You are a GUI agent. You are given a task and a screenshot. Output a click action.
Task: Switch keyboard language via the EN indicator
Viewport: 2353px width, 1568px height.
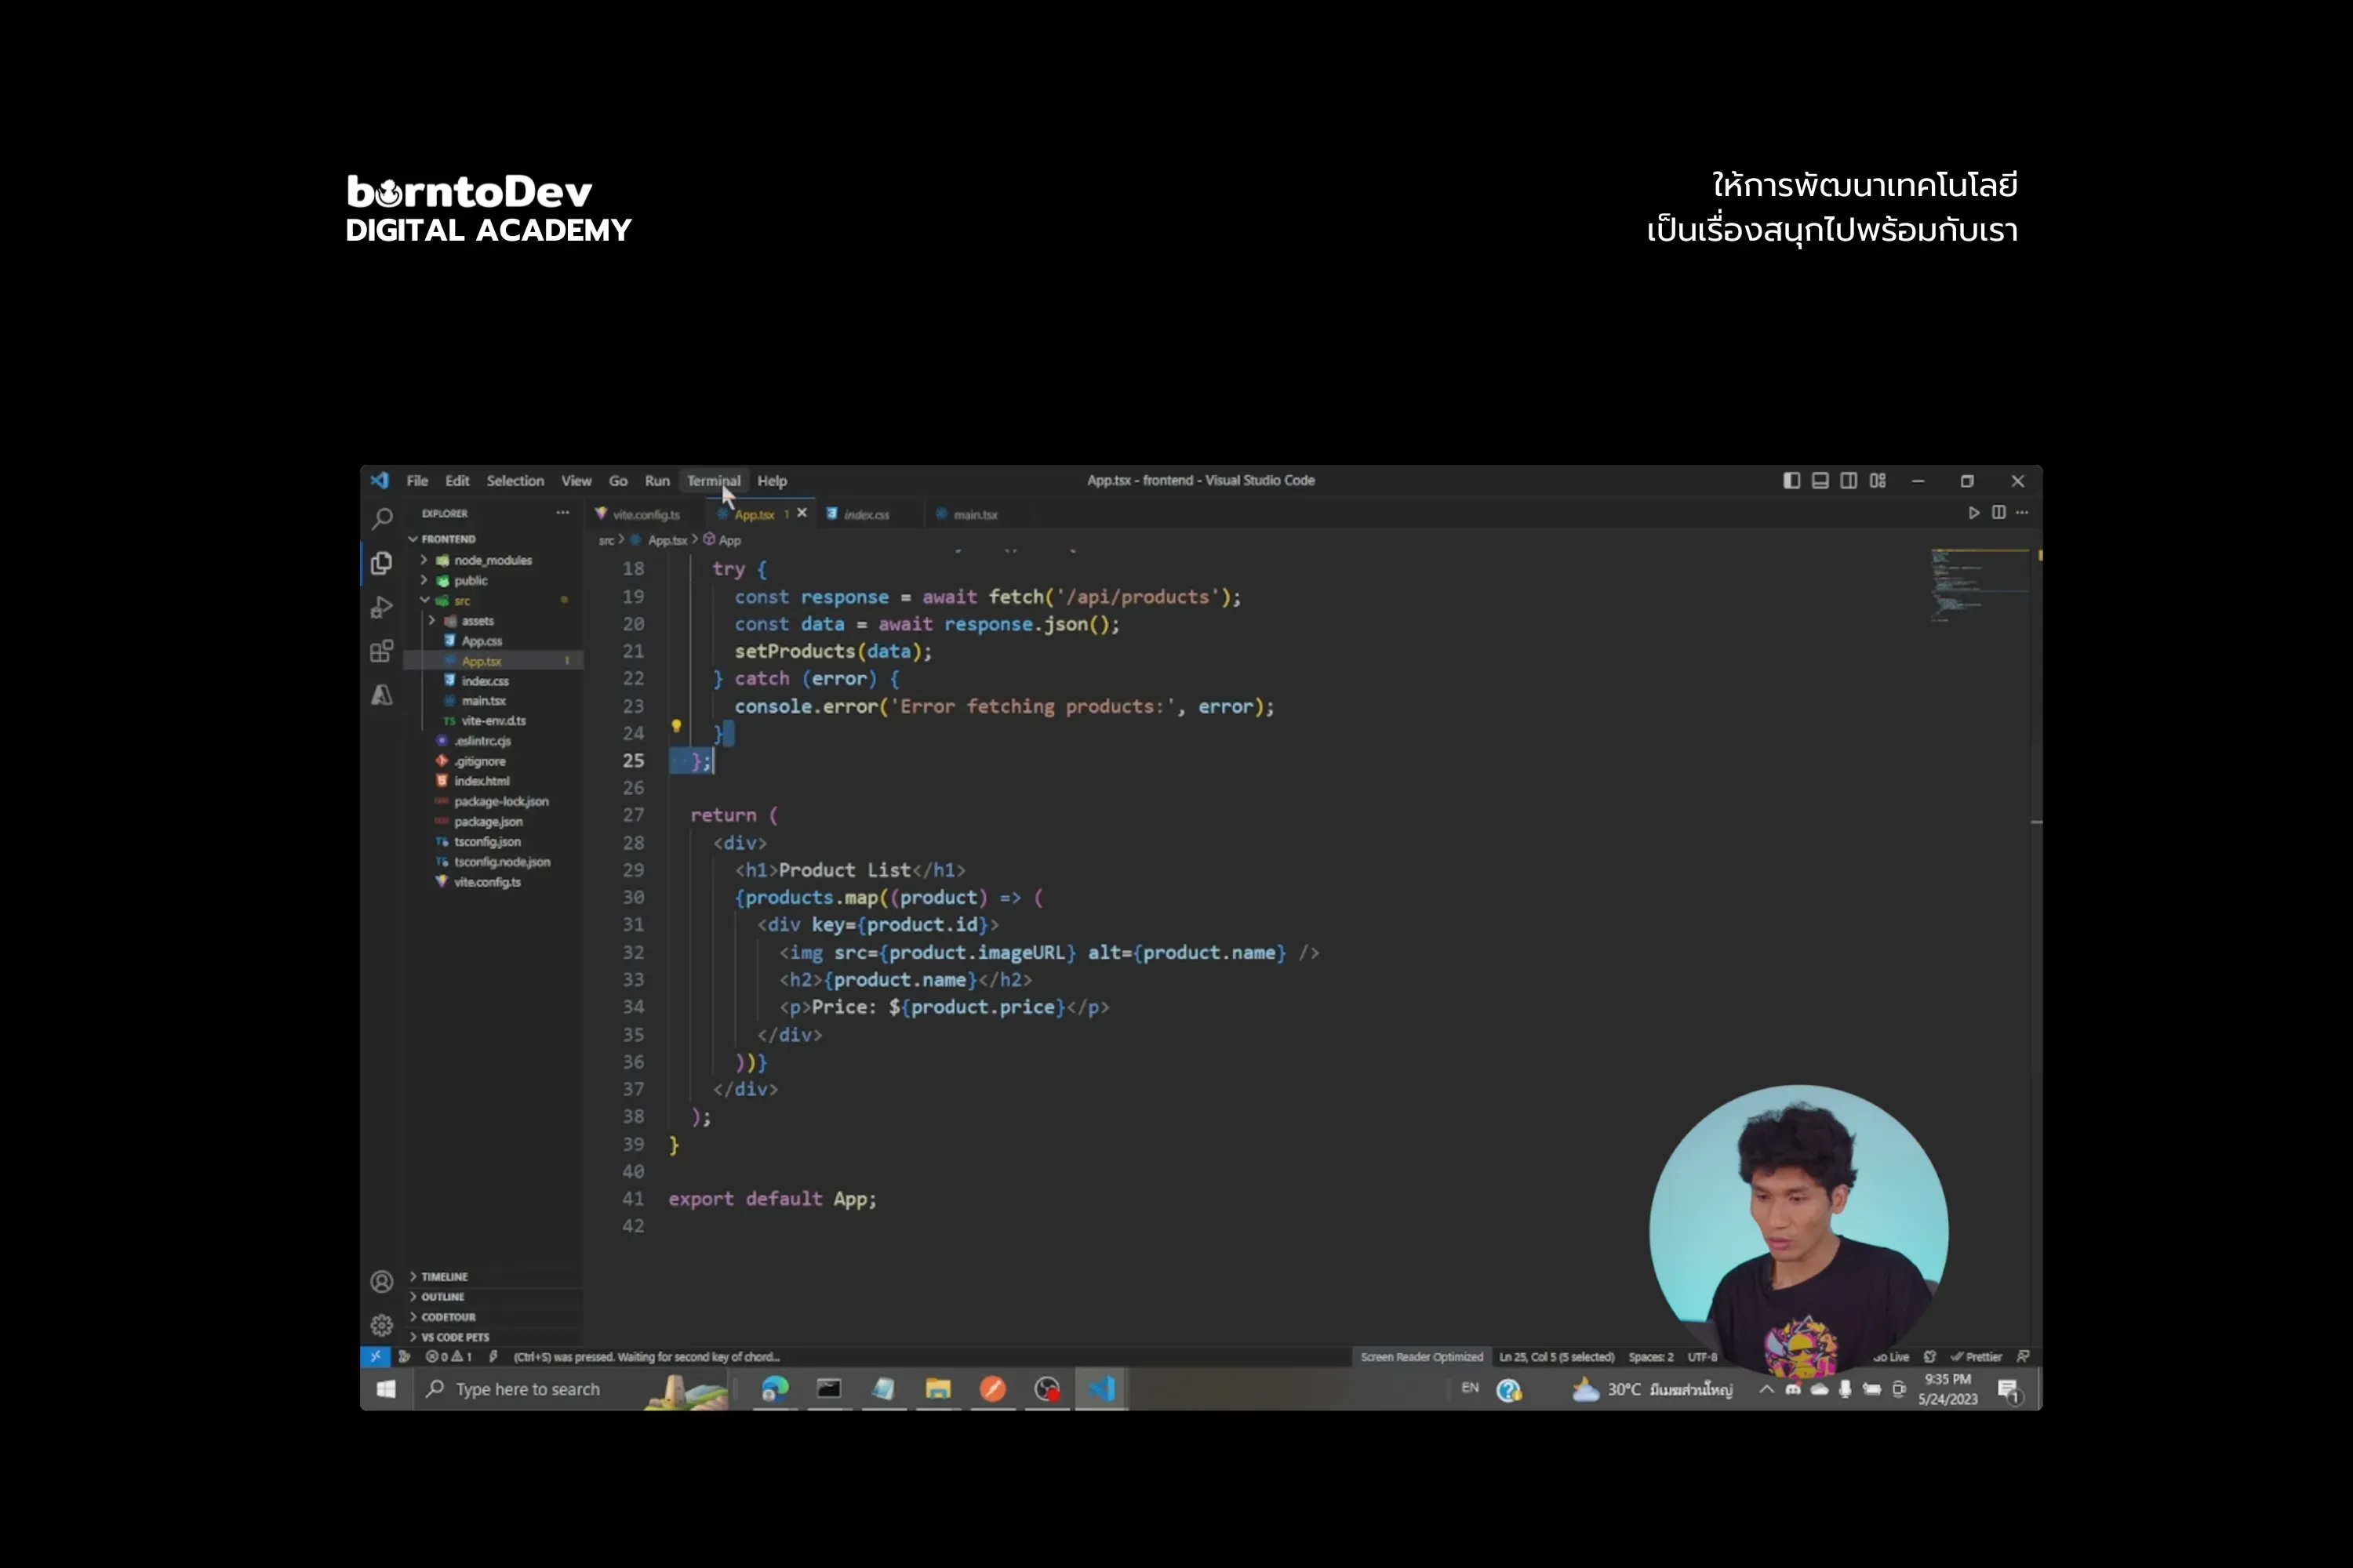1468,1389
